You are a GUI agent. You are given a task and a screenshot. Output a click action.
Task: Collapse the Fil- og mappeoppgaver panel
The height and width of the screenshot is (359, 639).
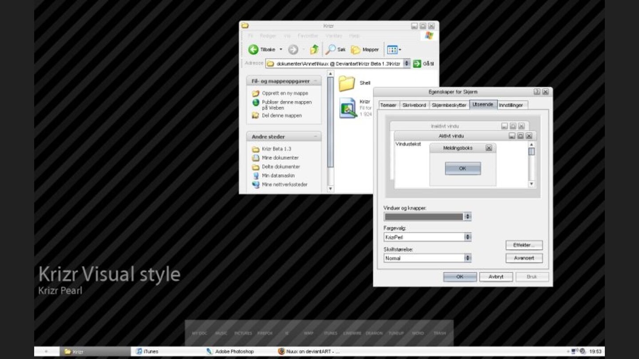316,81
